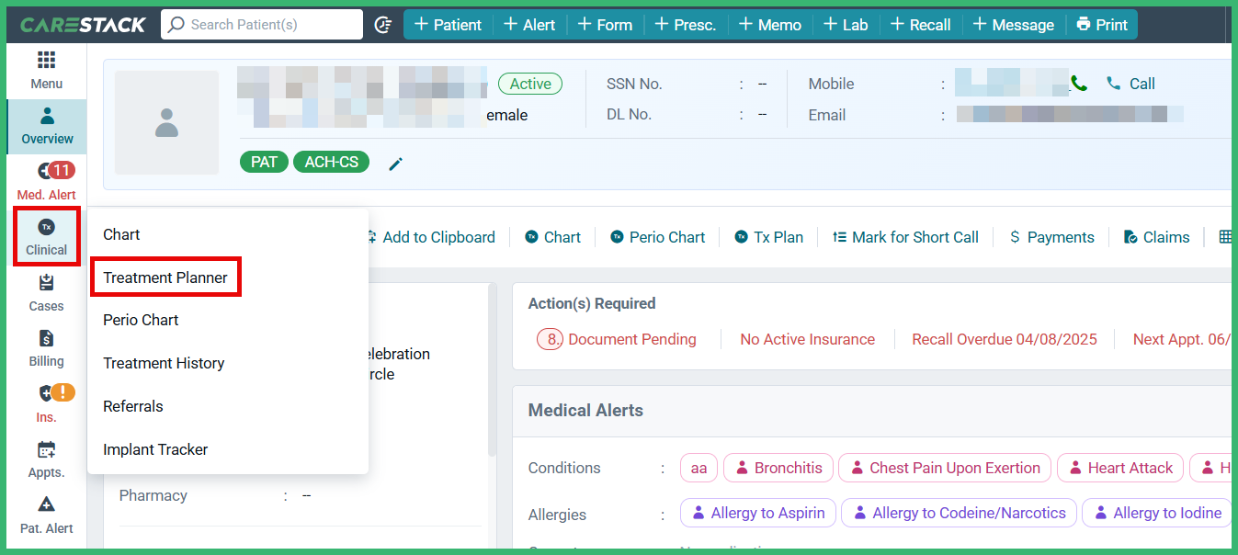Click the Search Patient(s) input field
1238x555 pixels.
(262, 24)
